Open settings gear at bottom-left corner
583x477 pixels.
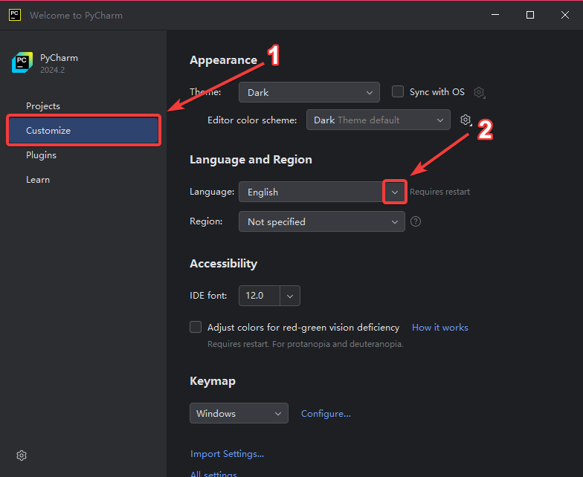tap(22, 455)
